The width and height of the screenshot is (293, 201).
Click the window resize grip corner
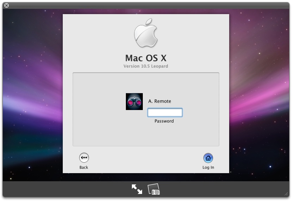coord(286,194)
